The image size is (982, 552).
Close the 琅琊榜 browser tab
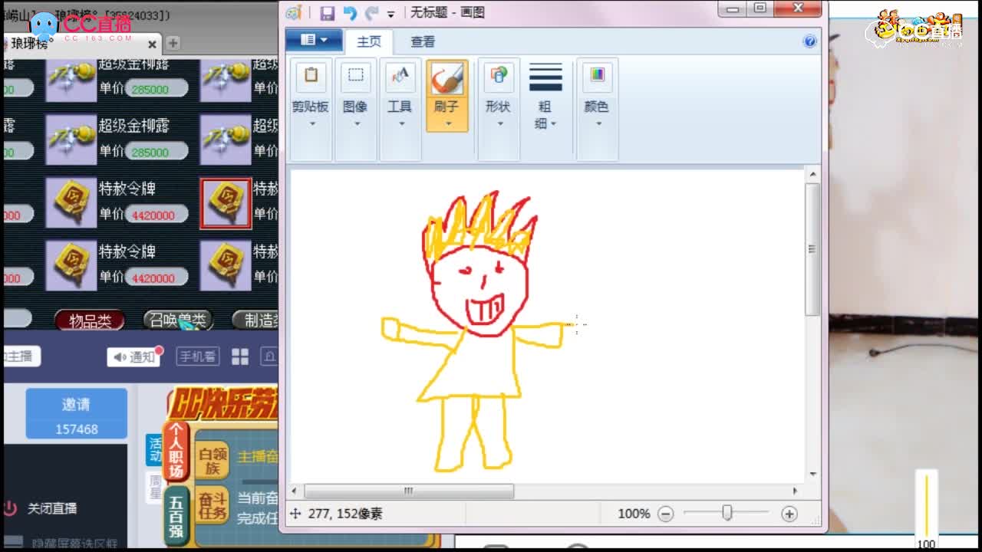pos(152,44)
